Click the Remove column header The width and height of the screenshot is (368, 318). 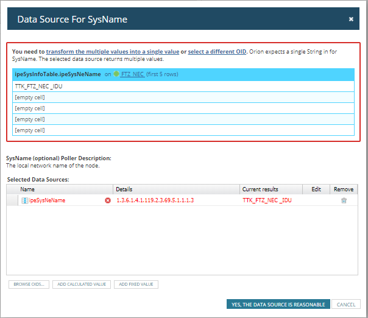(x=344, y=189)
